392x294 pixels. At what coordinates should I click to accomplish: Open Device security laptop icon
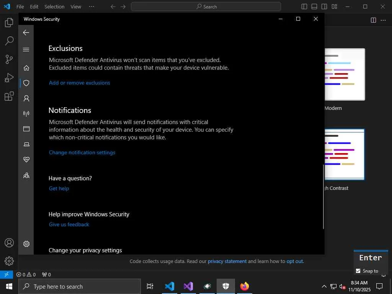(x=26, y=144)
